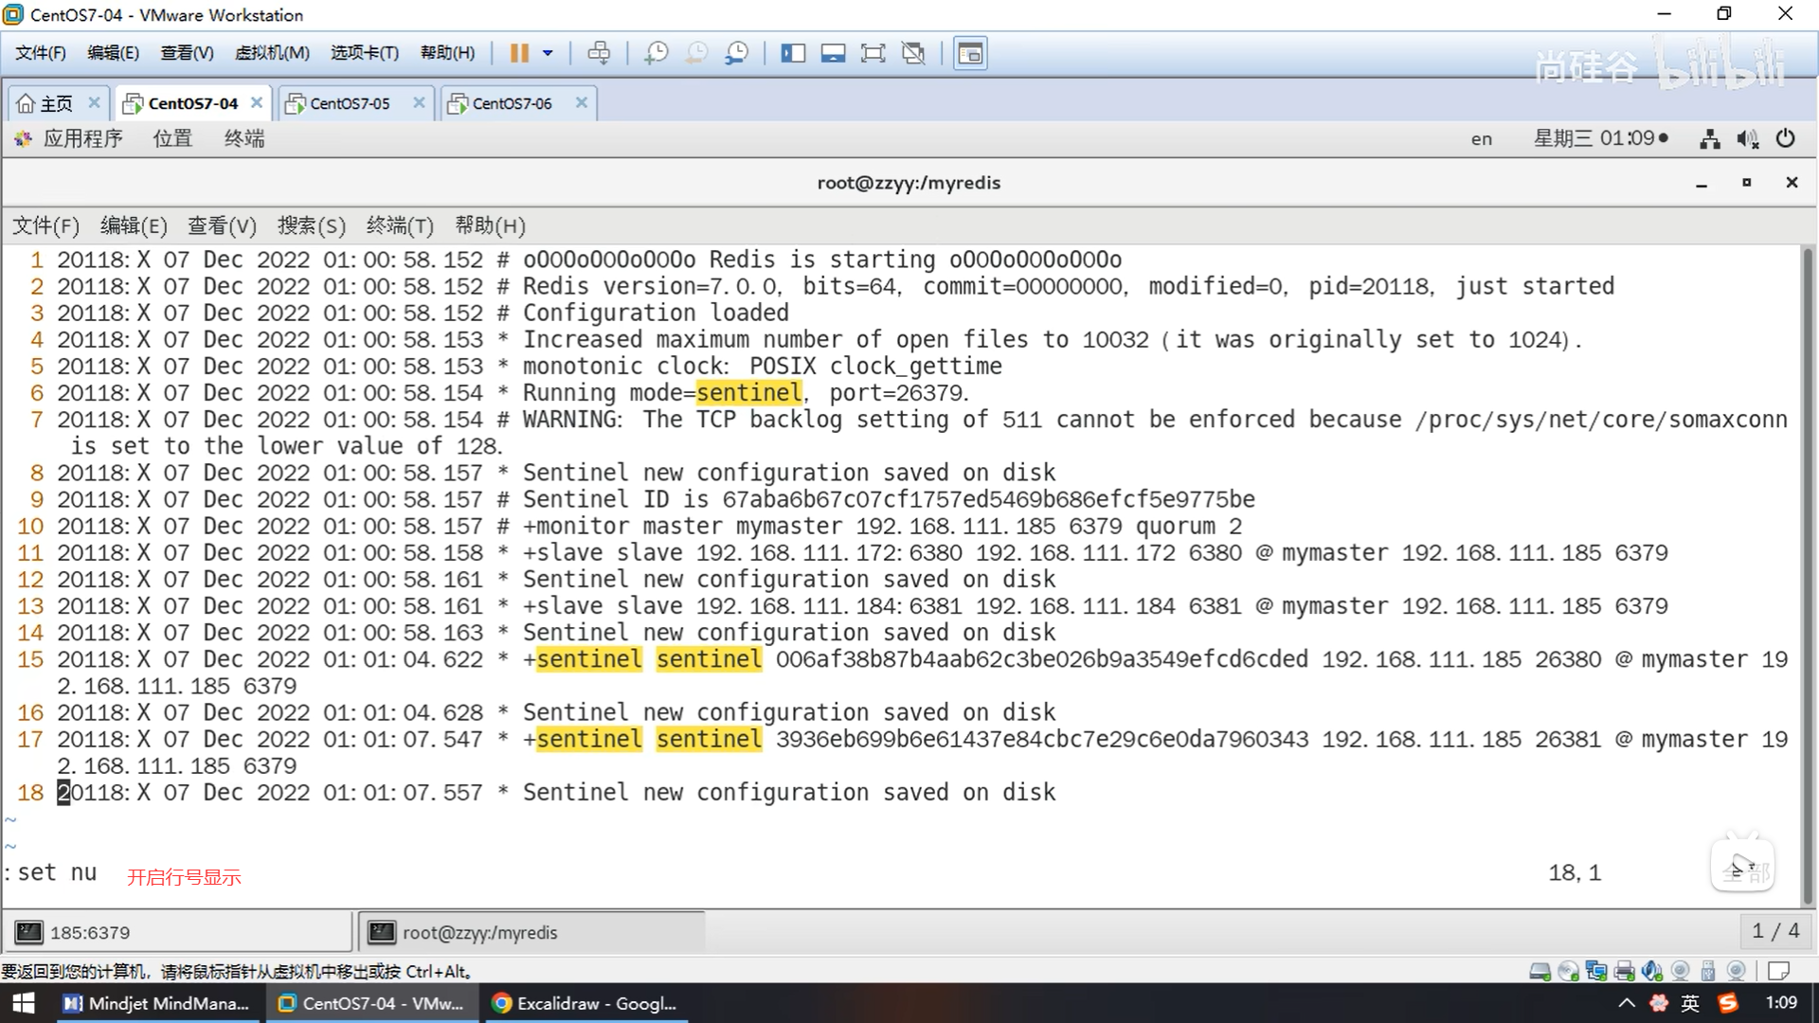
Task: Open the snapshot manager
Action: click(737, 53)
